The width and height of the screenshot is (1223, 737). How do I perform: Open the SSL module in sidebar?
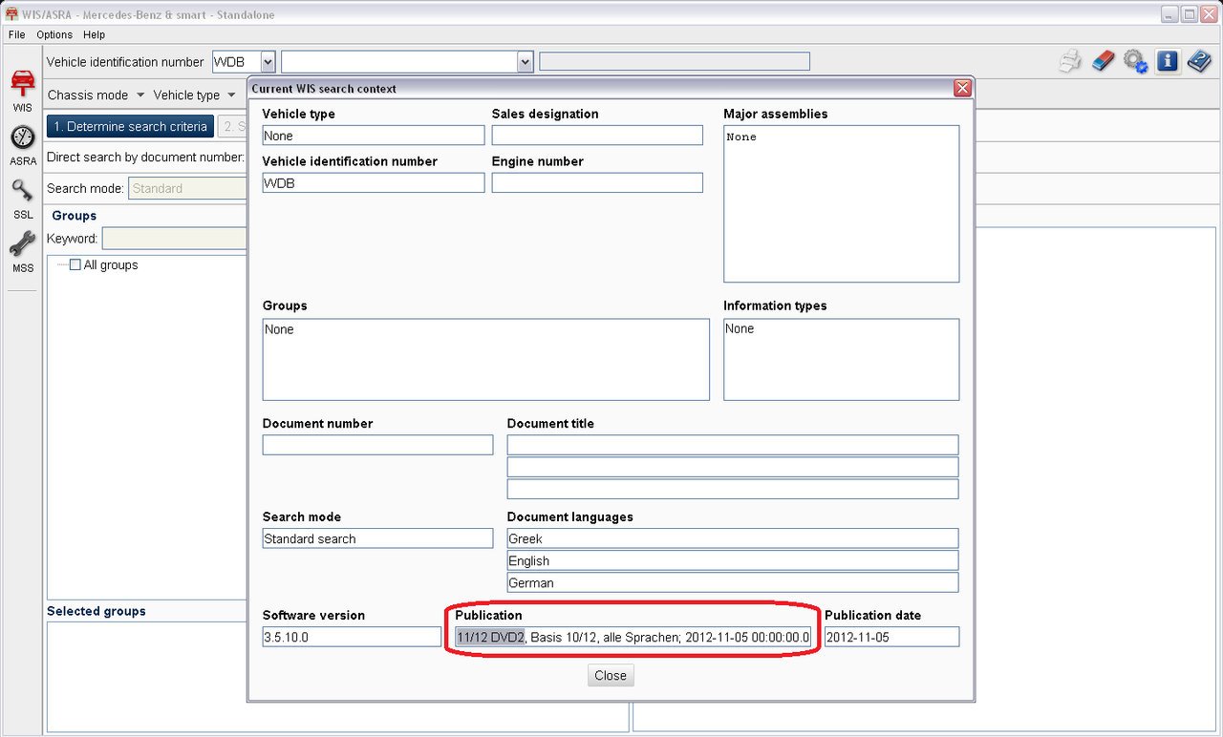pyautogui.click(x=23, y=199)
